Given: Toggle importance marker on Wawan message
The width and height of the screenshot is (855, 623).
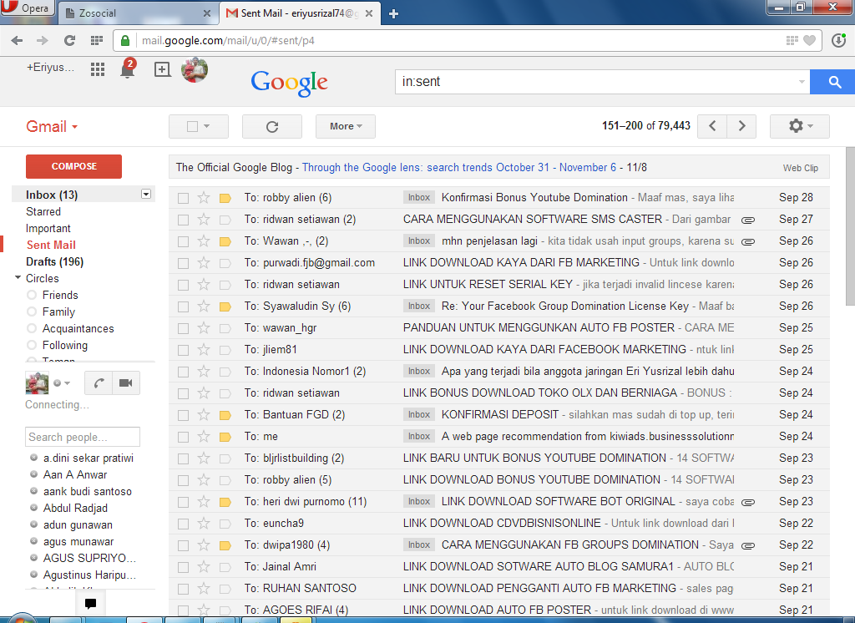Looking at the screenshot, I should coord(225,241).
